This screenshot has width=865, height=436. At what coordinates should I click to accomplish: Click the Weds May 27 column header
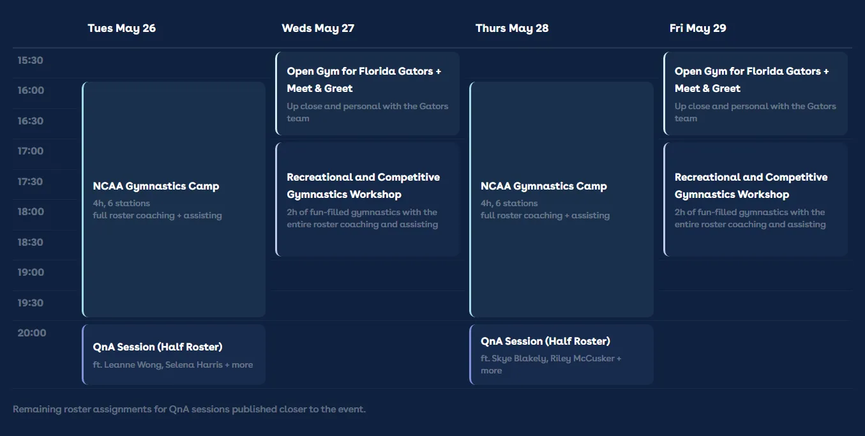318,28
